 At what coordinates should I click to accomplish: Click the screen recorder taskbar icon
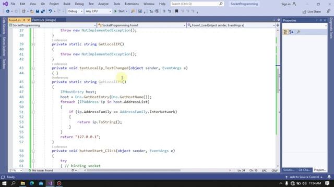point(59,183)
